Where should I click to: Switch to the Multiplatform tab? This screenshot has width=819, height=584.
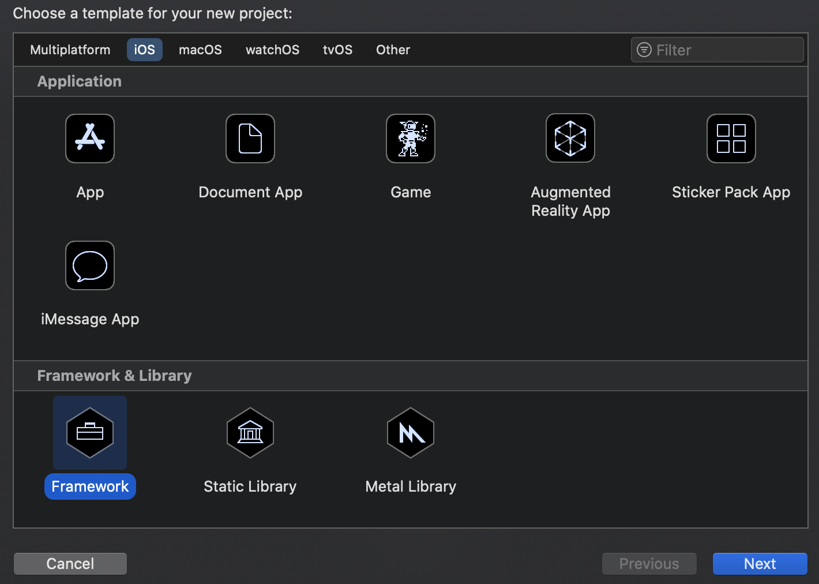pyautogui.click(x=70, y=50)
